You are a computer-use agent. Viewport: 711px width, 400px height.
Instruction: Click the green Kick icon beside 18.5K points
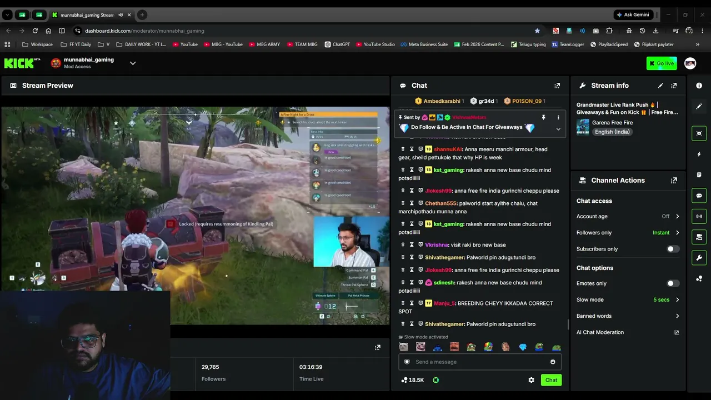click(x=435, y=380)
